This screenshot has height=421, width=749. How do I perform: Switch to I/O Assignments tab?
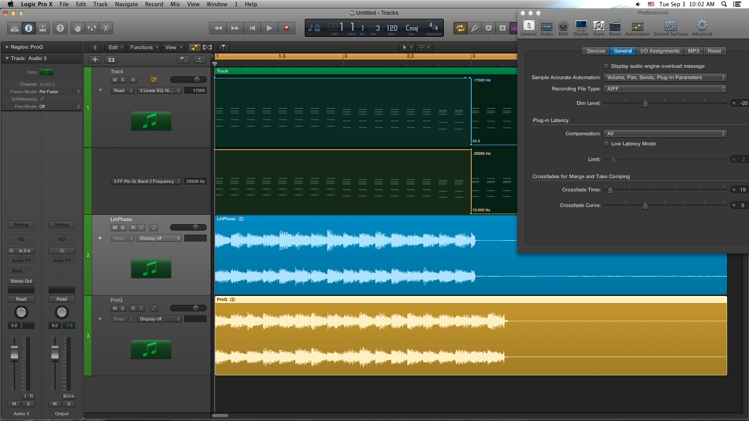660,51
